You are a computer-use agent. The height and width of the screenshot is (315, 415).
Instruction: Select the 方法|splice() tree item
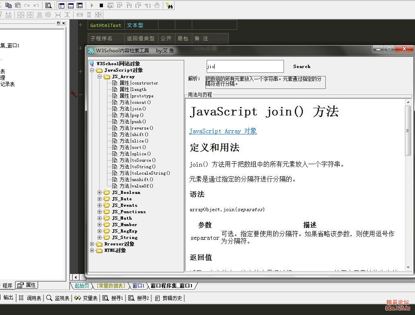(135, 154)
